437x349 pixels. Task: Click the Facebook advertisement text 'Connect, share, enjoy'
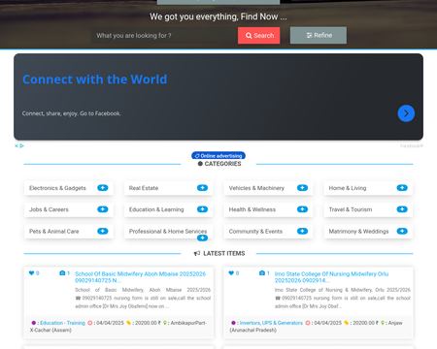(x=71, y=113)
